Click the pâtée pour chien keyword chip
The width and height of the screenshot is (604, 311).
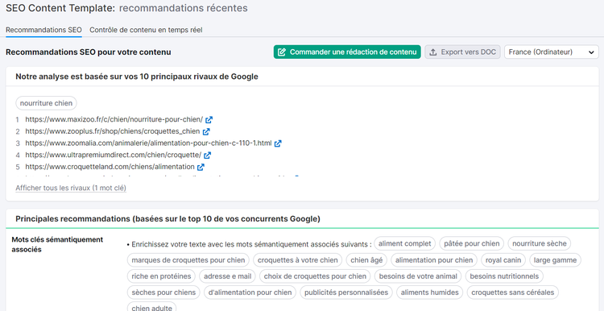tap(471, 243)
